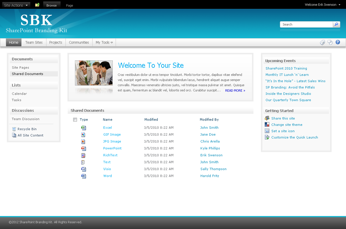Go to Team Sites in navigation
The image size is (346, 229).
tap(34, 42)
